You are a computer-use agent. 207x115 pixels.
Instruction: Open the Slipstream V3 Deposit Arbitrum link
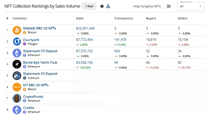pyautogui.click(x=40, y=74)
